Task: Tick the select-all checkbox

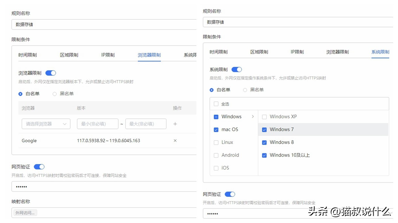Action: (216, 104)
